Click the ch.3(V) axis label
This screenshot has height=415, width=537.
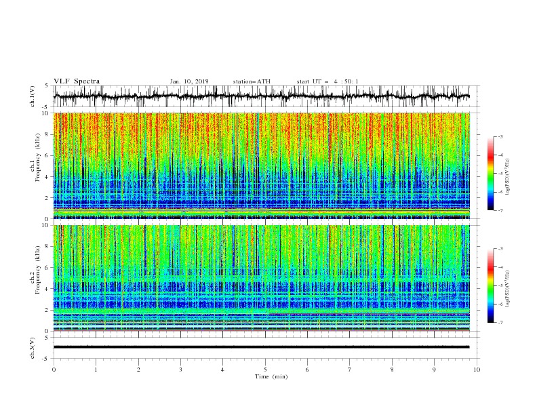(x=33, y=348)
